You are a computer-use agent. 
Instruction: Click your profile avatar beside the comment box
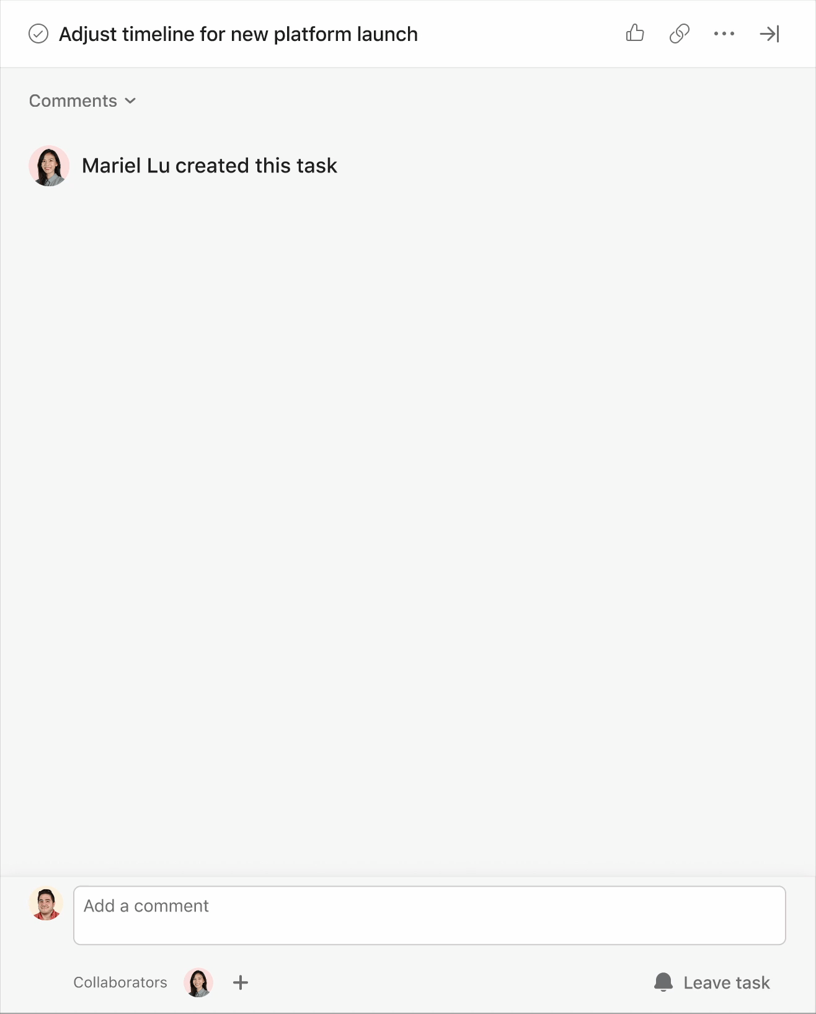coord(46,904)
